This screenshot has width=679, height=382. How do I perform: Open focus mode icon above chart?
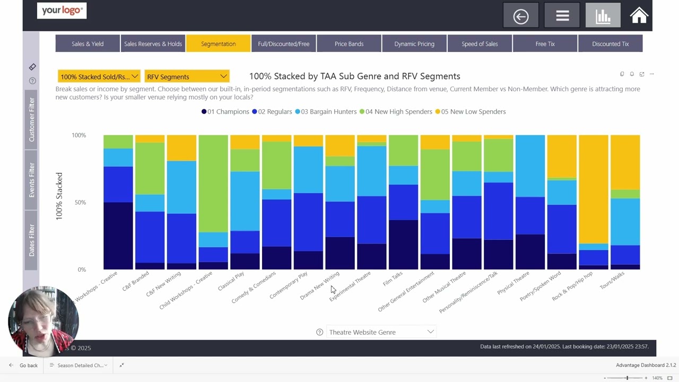(x=642, y=74)
